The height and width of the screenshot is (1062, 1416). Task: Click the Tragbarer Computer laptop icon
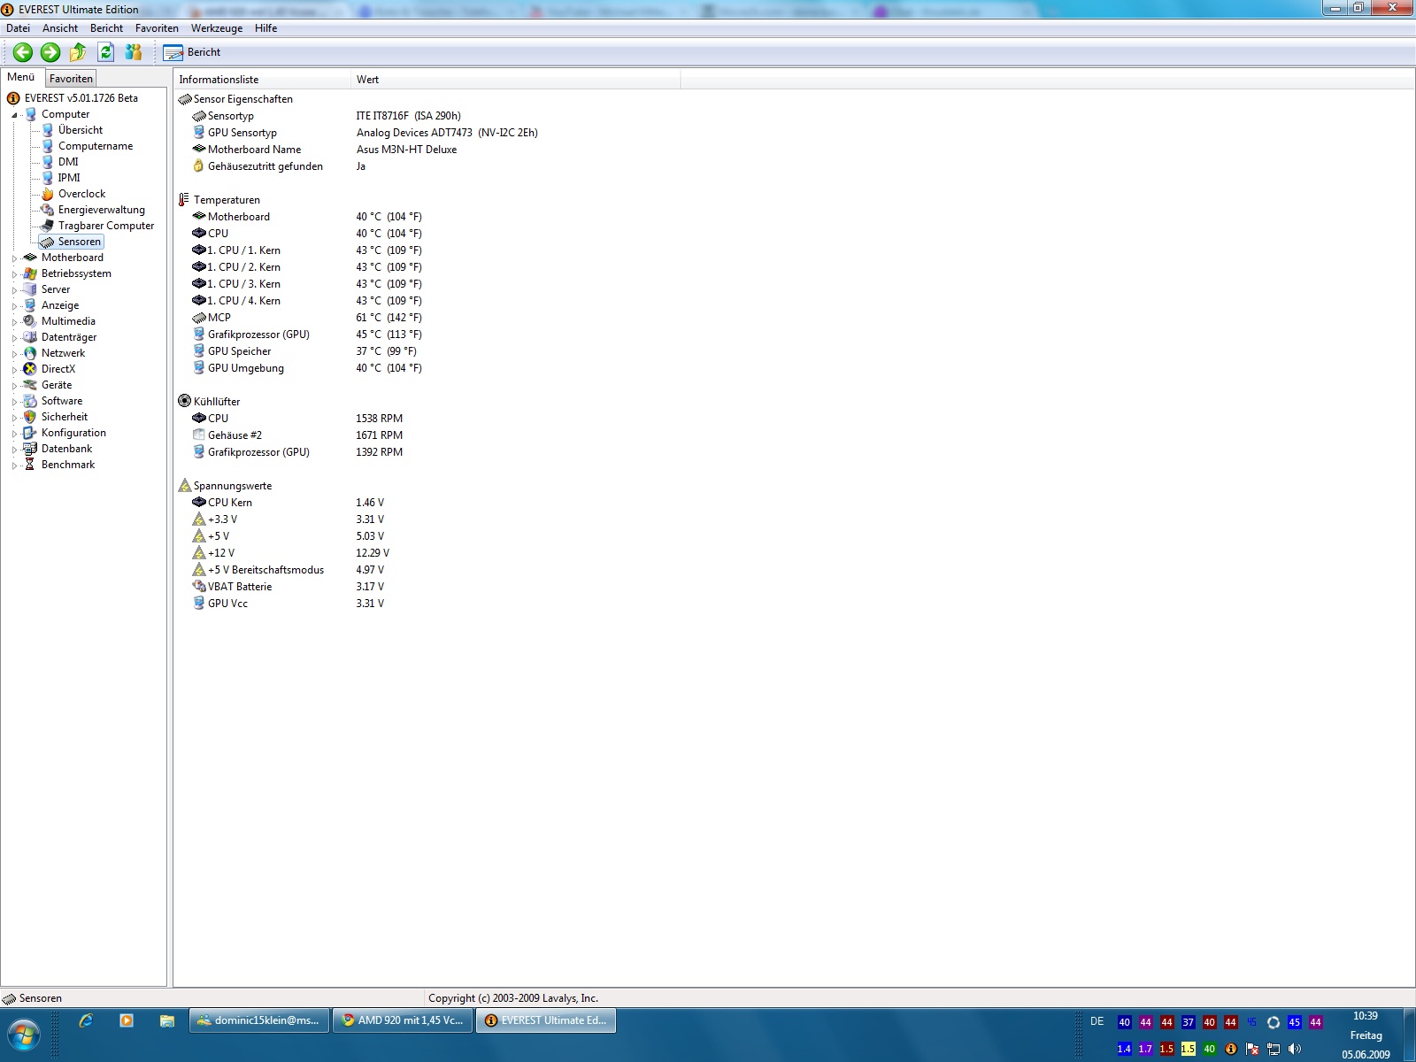click(48, 226)
